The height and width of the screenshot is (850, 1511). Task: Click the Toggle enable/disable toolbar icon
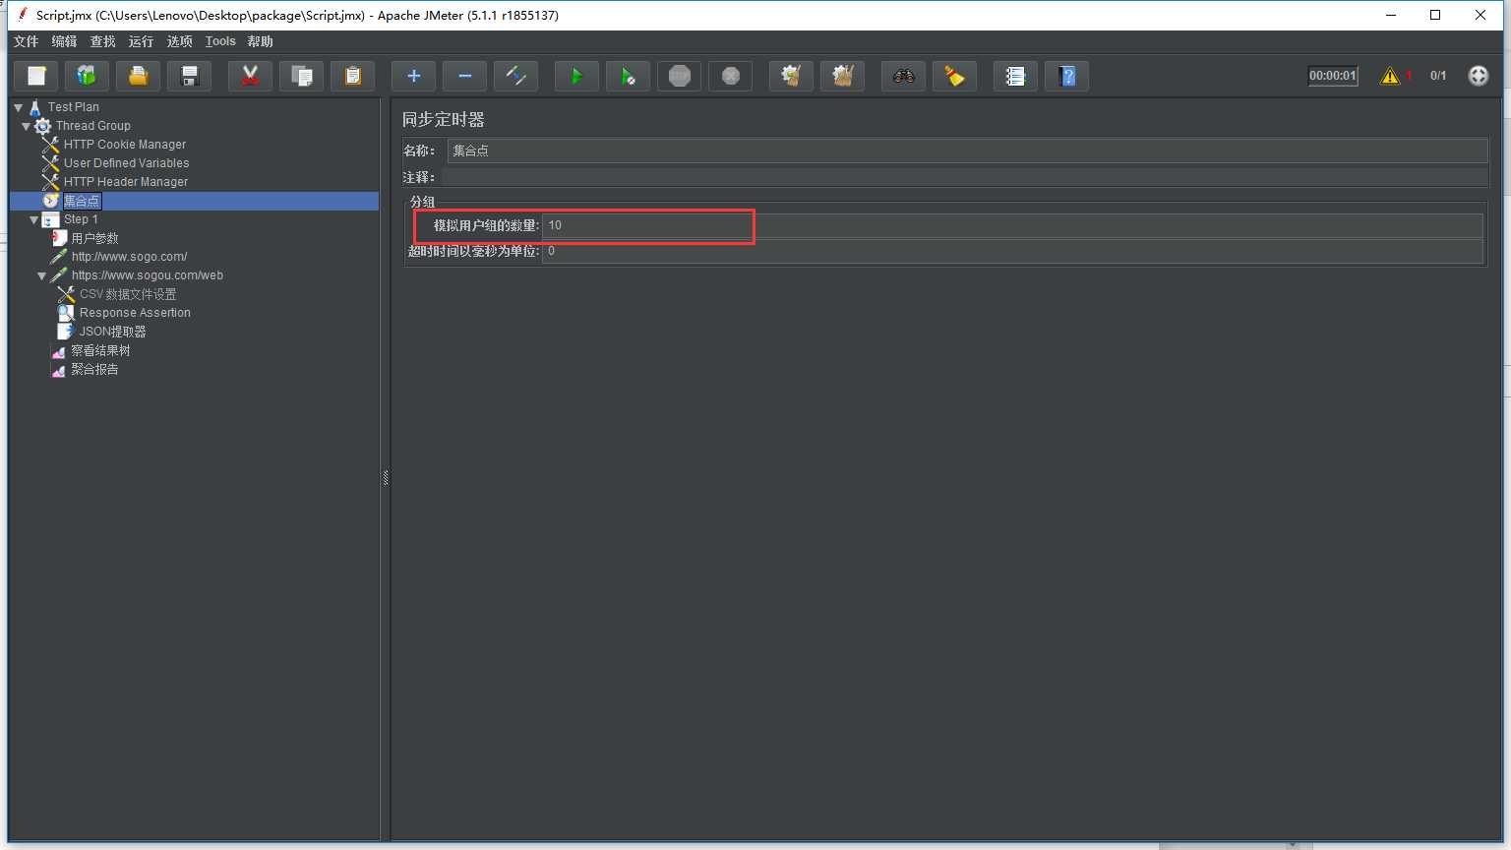(516, 76)
